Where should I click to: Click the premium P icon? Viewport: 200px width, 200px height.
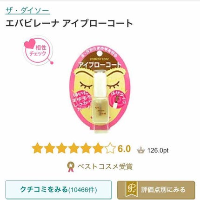pos(132,189)
